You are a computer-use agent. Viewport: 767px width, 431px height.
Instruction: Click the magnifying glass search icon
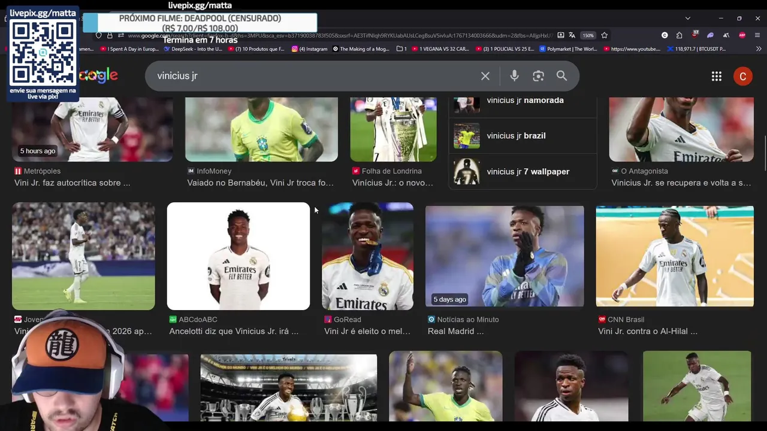coord(561,75)
